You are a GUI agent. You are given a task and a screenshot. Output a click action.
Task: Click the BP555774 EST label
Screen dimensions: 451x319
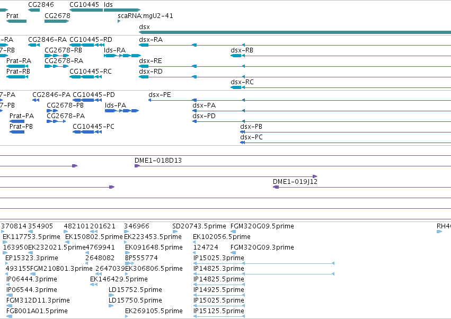tap(141, 258)
